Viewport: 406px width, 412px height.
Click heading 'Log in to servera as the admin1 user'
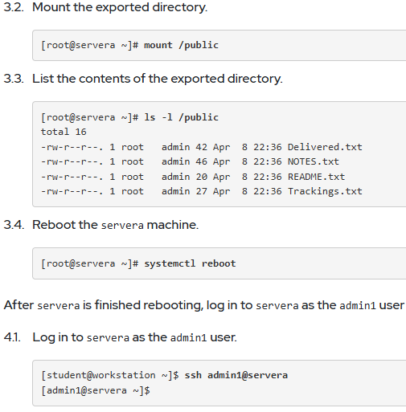(134, 337)
